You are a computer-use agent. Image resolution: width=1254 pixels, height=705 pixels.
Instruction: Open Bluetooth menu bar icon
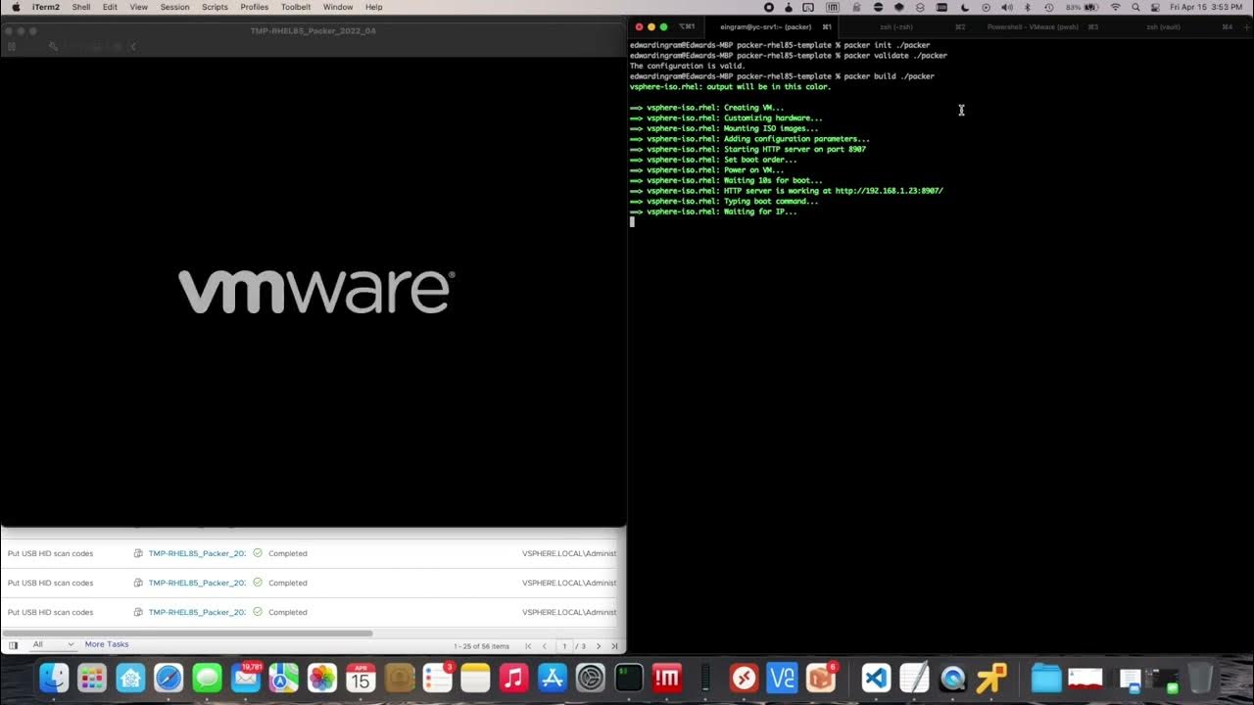(1028, 7)
